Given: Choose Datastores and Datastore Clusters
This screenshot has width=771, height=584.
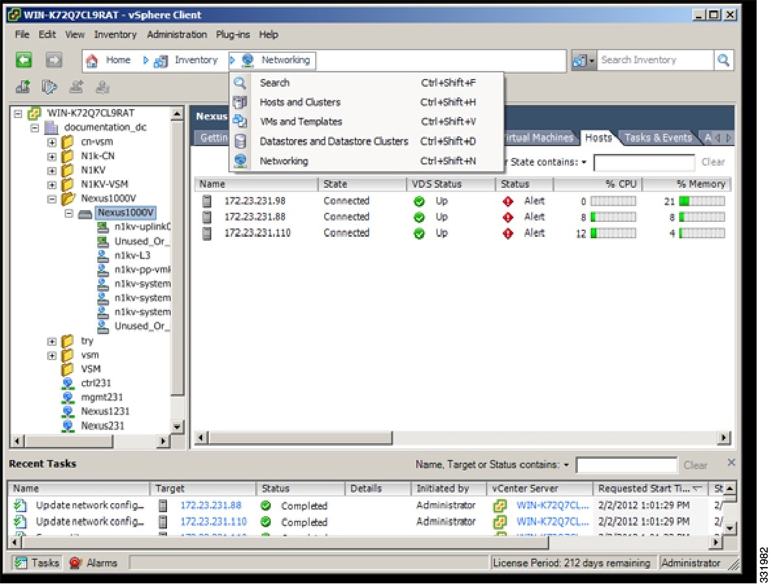Looking at the screenshot, I should pyautogui.click(x=367, y=141).
